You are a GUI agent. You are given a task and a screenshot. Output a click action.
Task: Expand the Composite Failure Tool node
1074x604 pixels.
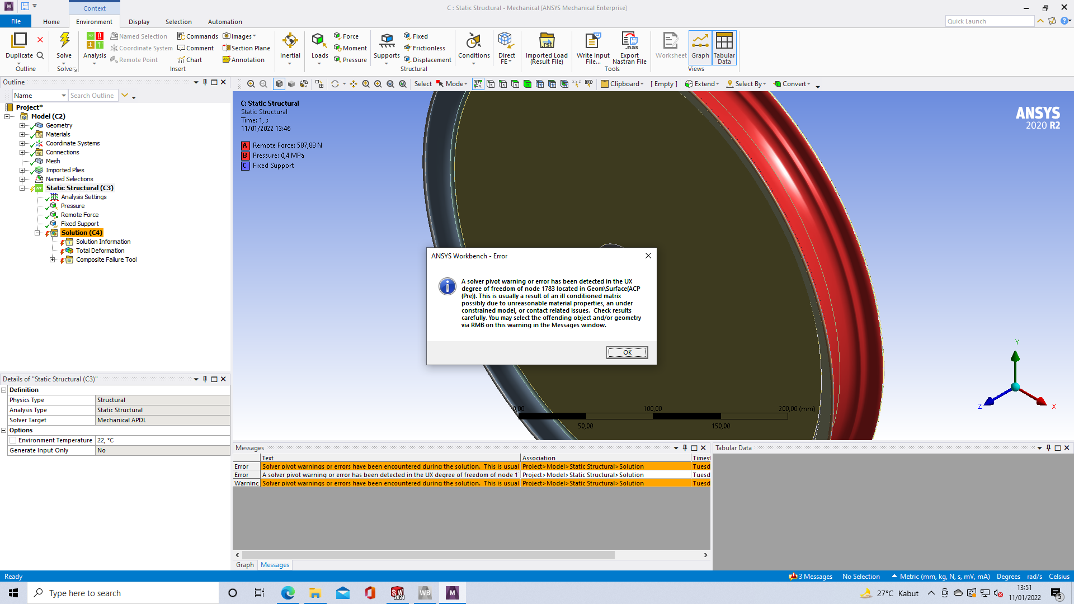53,260
